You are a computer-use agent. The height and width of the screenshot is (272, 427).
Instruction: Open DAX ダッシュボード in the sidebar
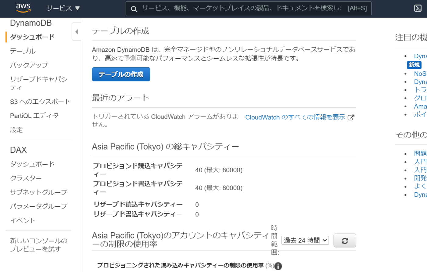coord(32,164)
